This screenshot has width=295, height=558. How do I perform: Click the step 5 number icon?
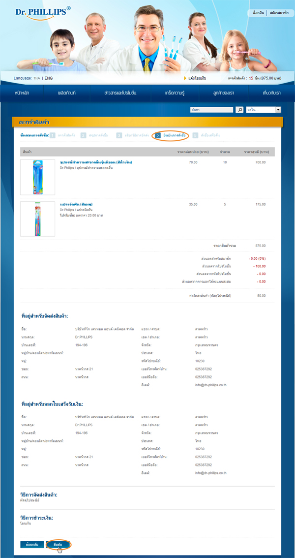coord(196,135)
